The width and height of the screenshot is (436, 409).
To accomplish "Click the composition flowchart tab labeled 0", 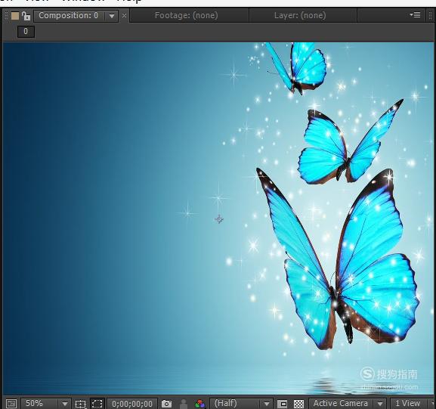I will 26,32.
